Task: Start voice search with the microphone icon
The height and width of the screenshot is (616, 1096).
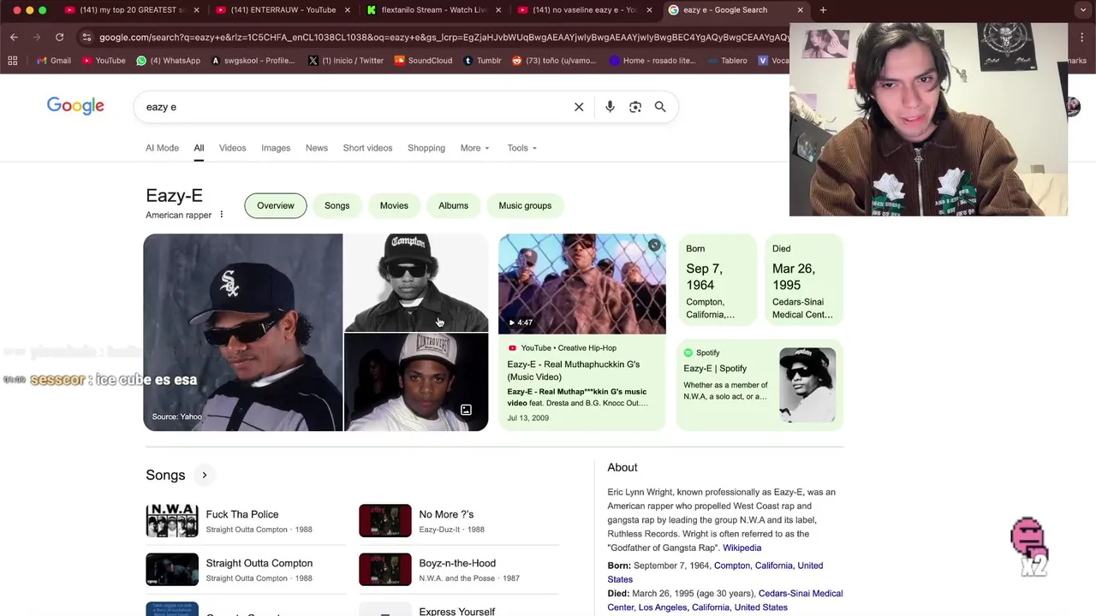Action: pos(610,107)
